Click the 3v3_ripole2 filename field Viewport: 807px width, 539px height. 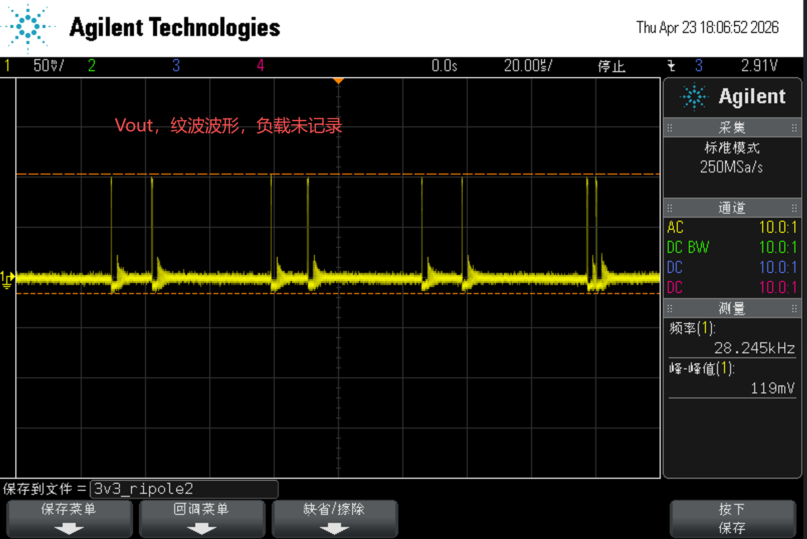pyautogui.click(x=184, y=489)
